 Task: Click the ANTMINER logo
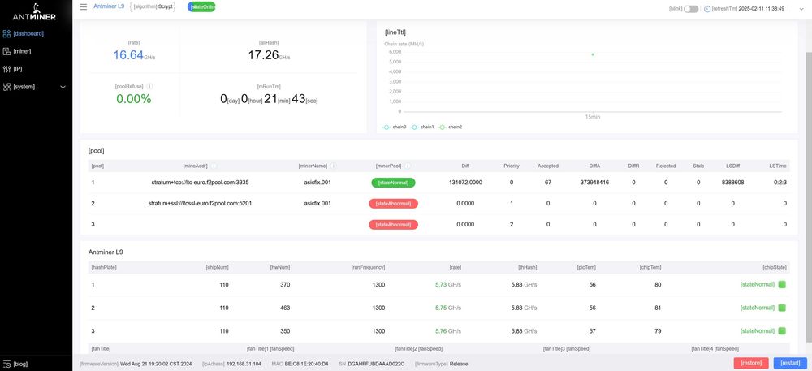(x=35, y=12)
